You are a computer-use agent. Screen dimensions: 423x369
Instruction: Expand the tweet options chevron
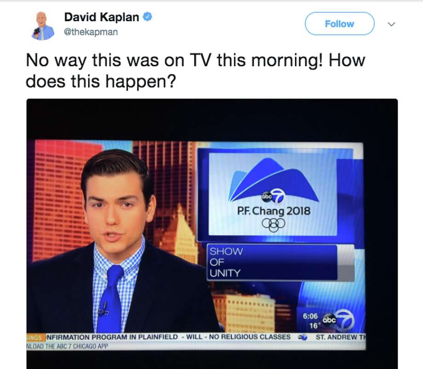(x=391, y=24)
